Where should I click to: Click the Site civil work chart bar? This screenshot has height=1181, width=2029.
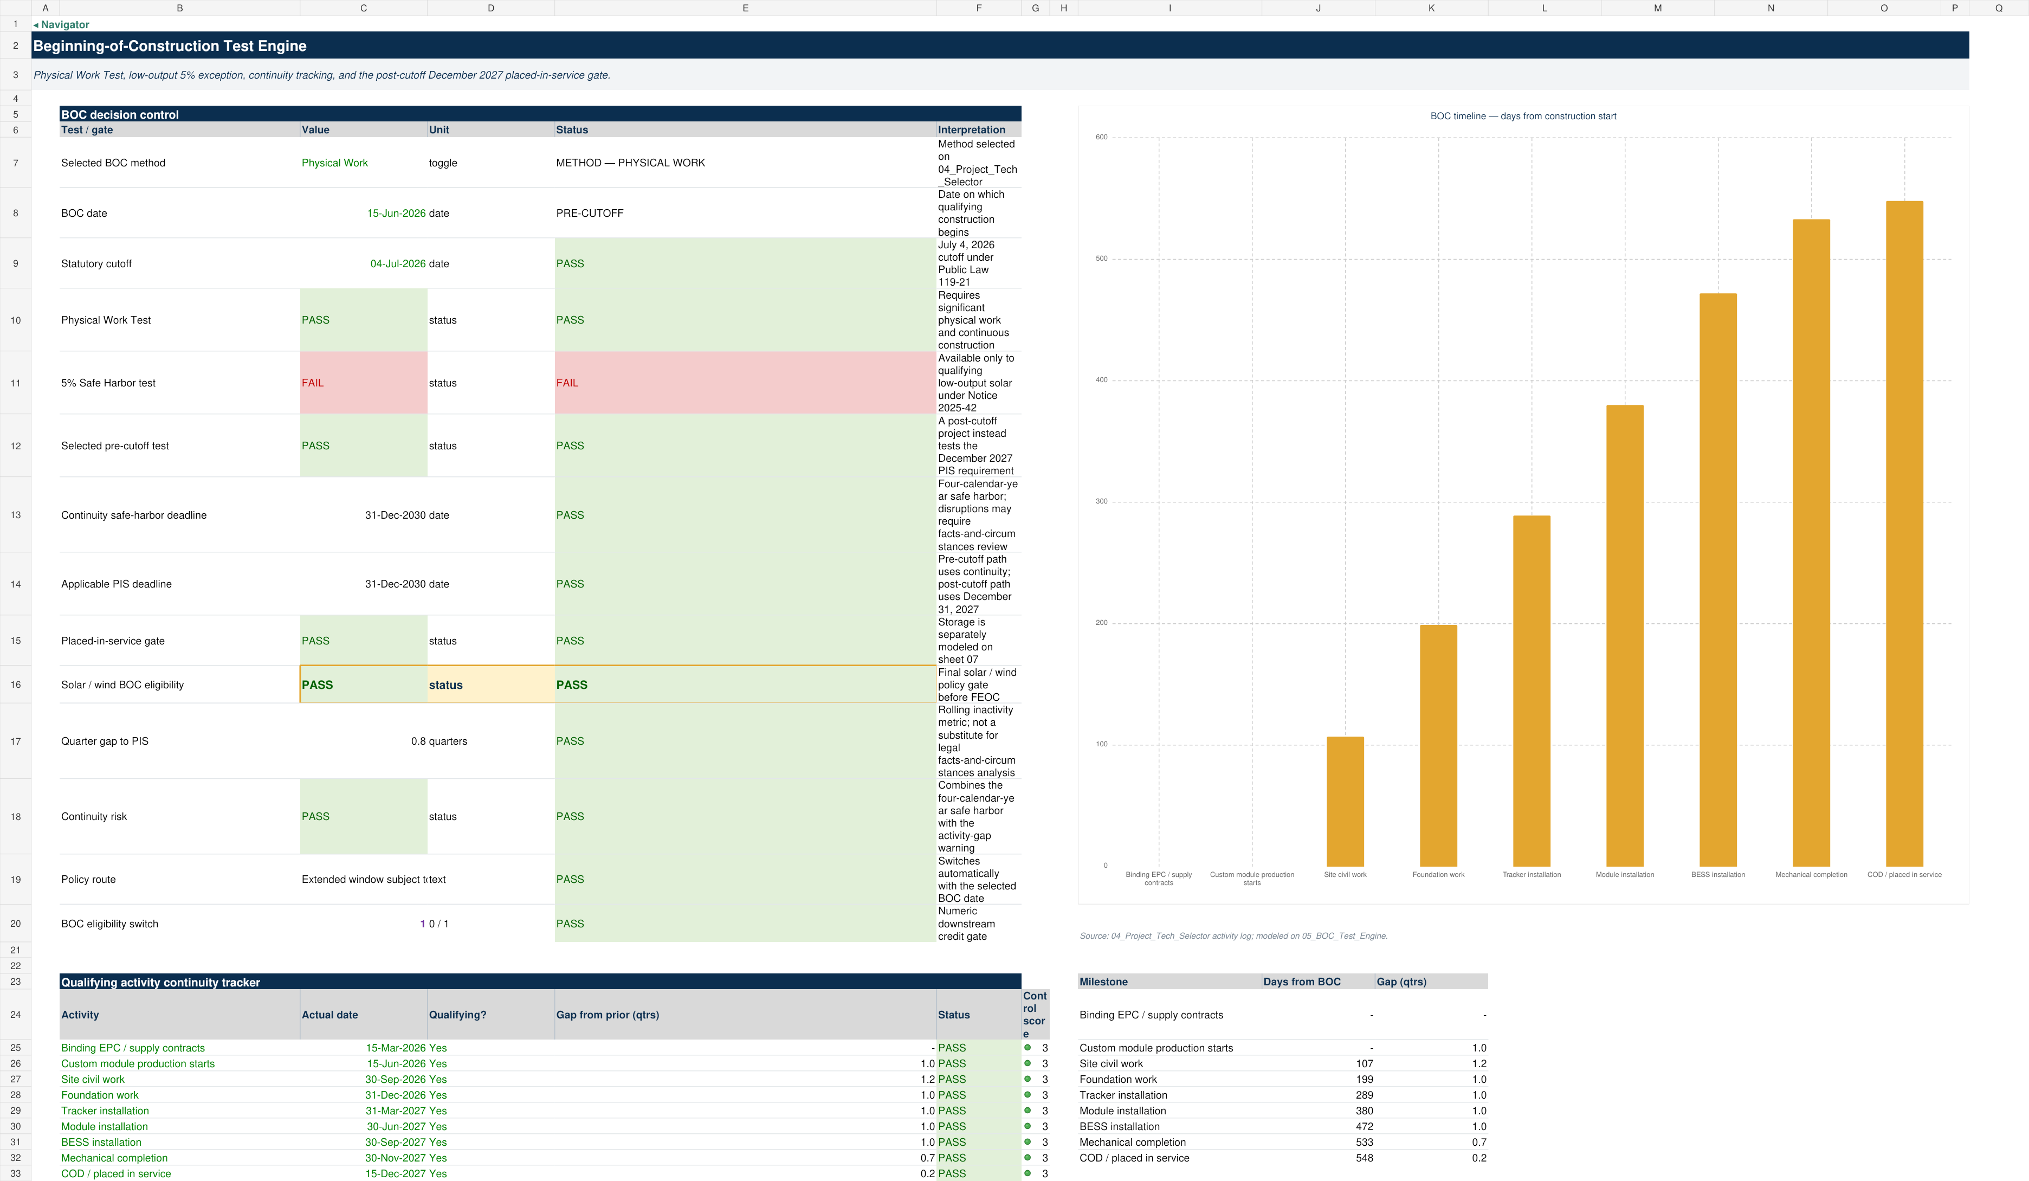[x=1345, y=801]
